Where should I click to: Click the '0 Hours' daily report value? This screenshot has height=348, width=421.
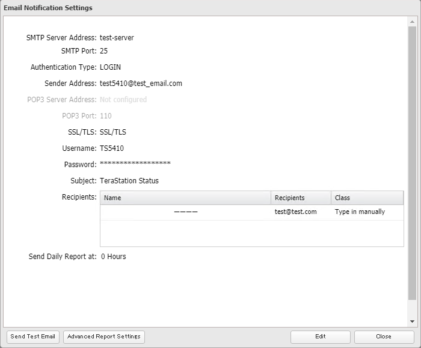point(113,257)
